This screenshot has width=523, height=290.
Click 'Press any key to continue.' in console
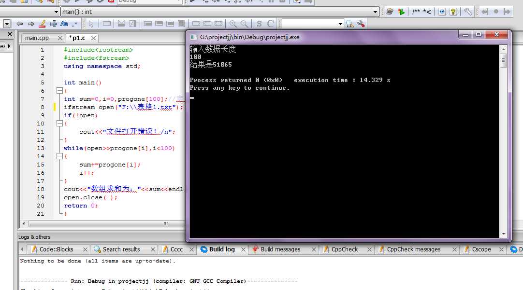coord(239,88)
